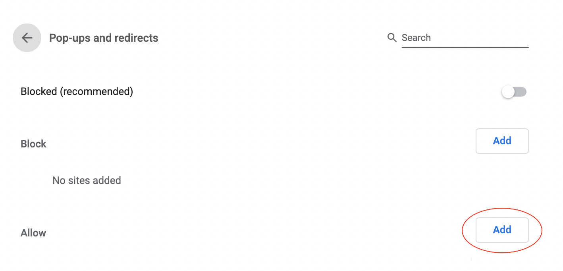The image size is (563, 271).
Task: Click the Search placeholder text
Action: (x=416, y=38)
